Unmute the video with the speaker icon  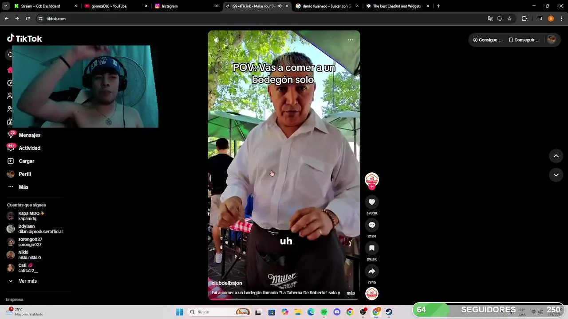click(x=217, y=40)
